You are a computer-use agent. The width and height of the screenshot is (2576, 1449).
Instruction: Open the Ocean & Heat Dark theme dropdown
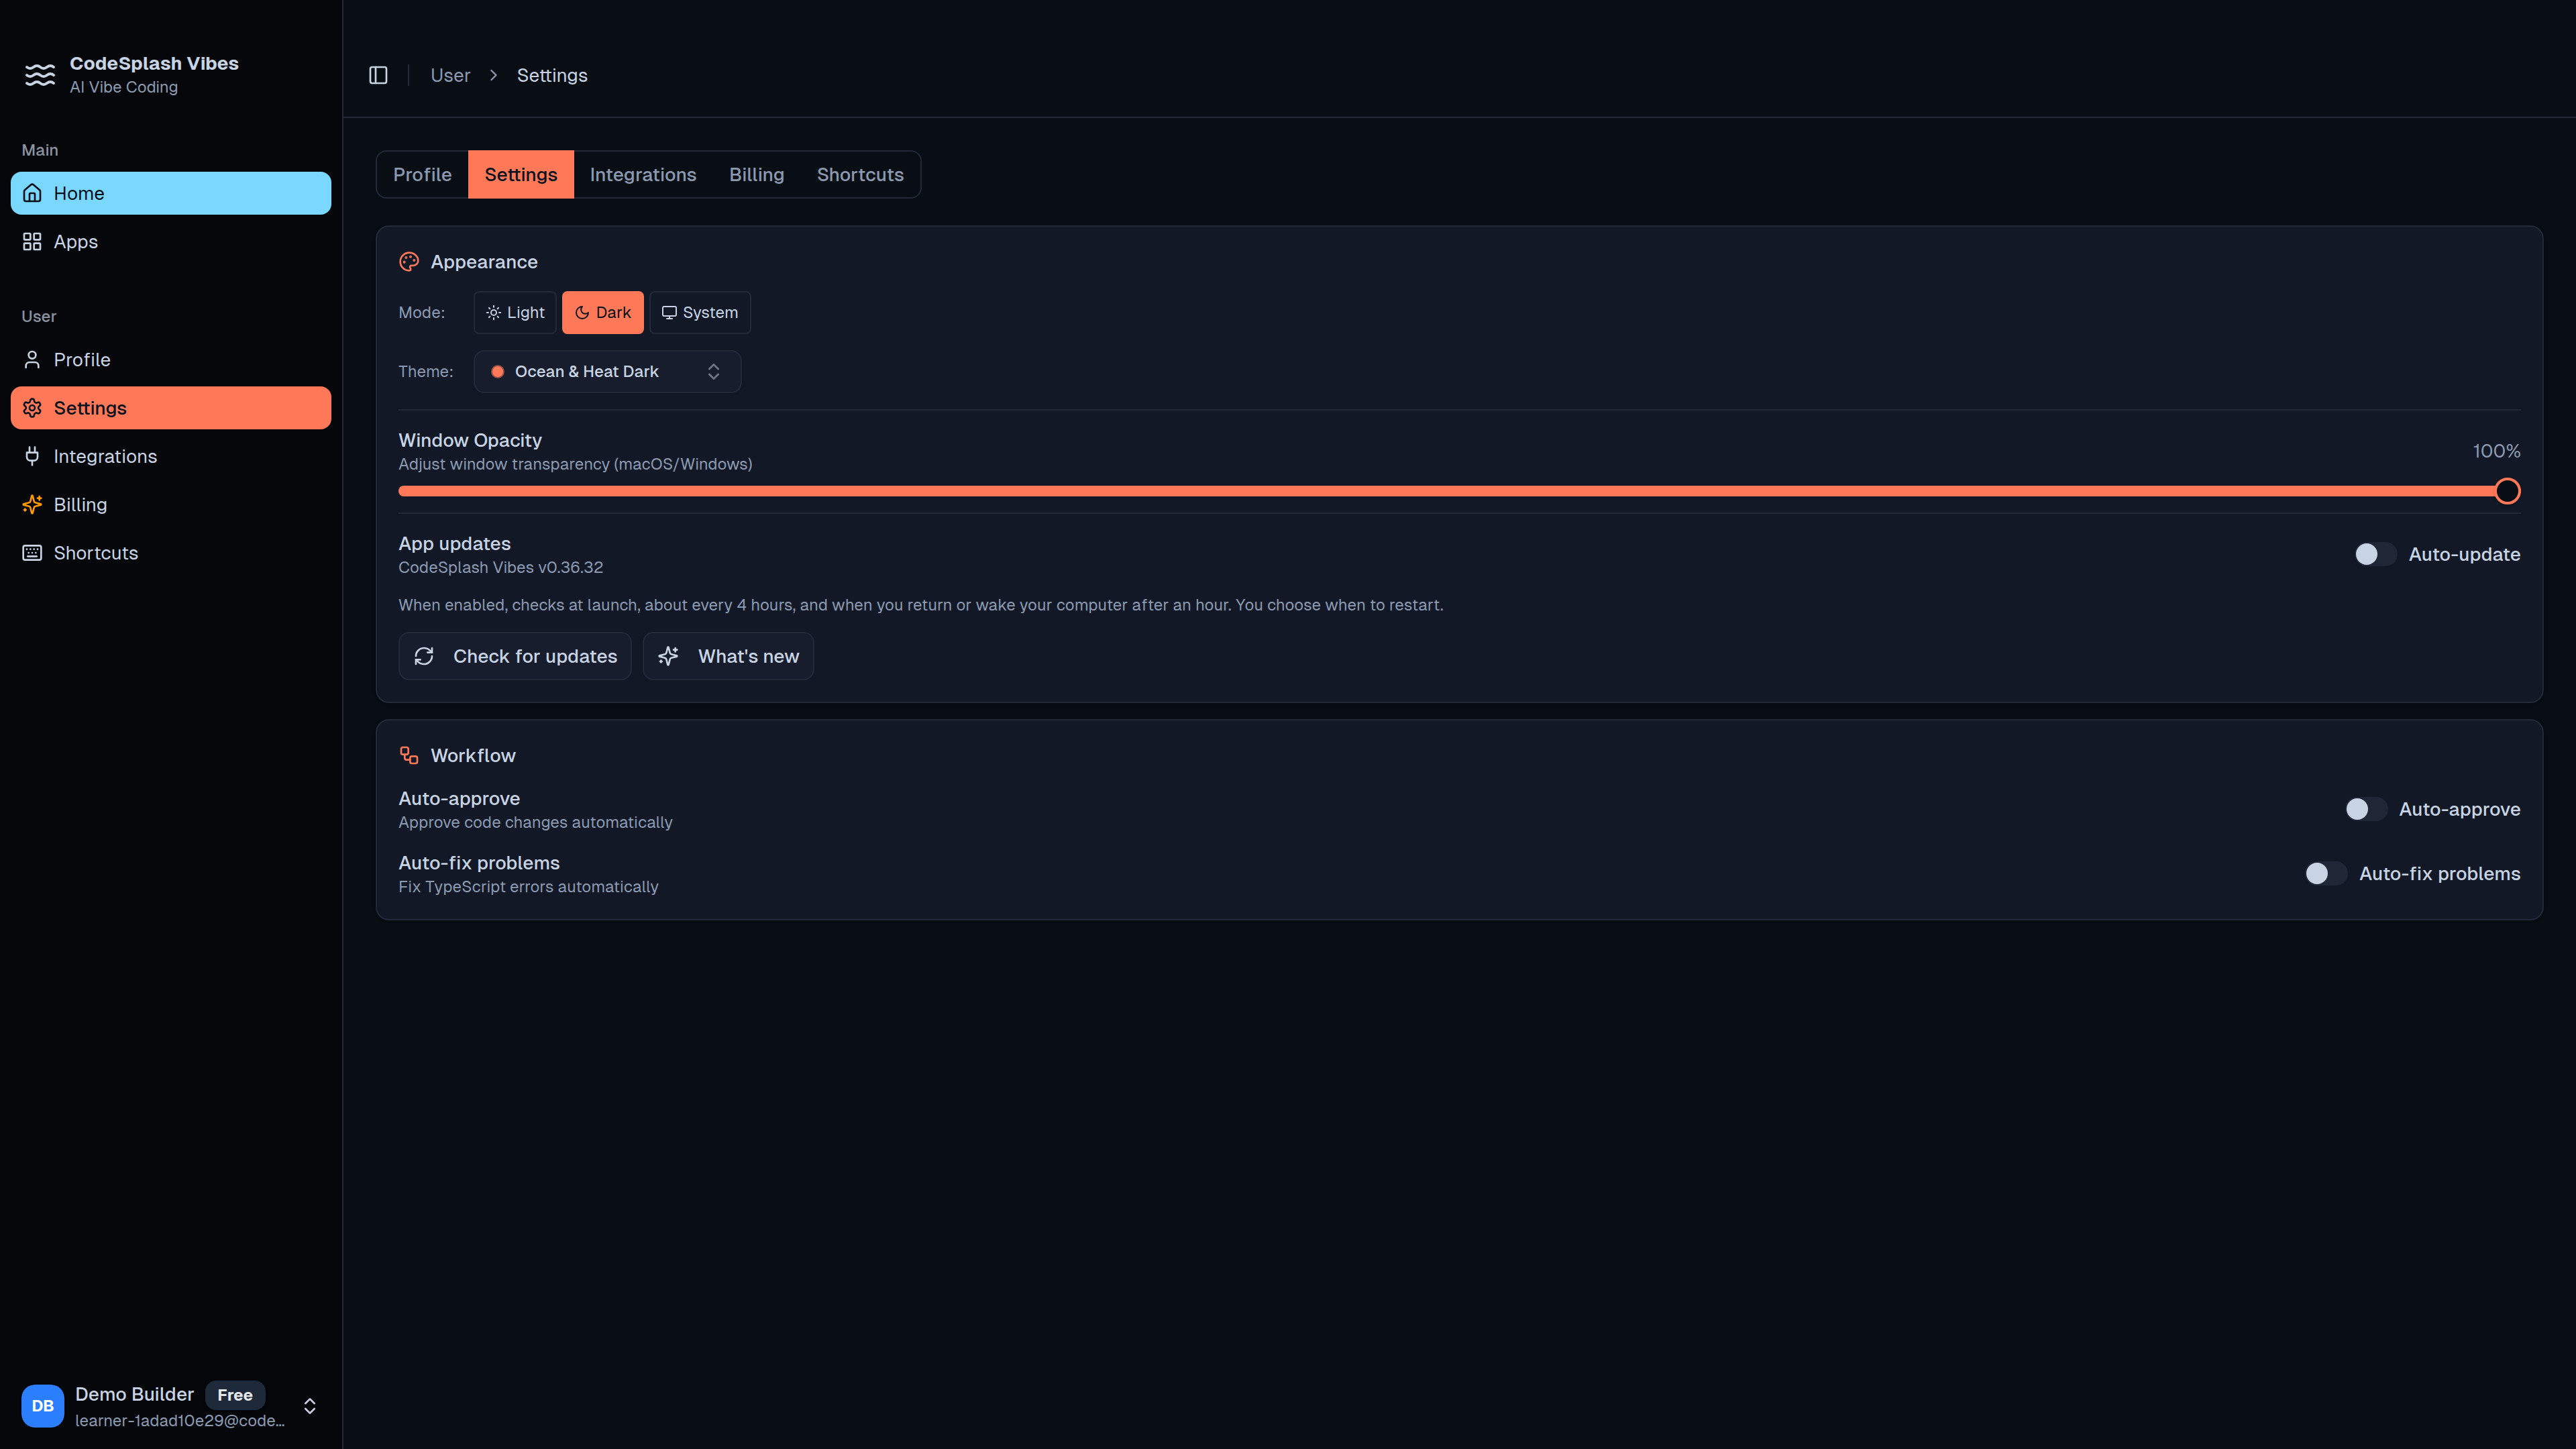[607, 371]
